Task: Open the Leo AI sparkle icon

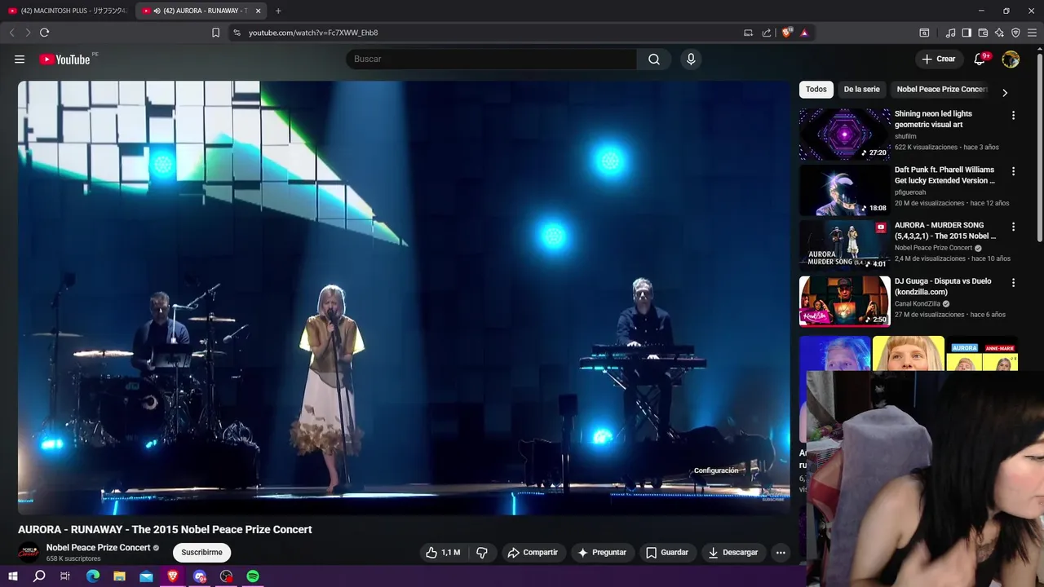Action: [x=999, y=33]
